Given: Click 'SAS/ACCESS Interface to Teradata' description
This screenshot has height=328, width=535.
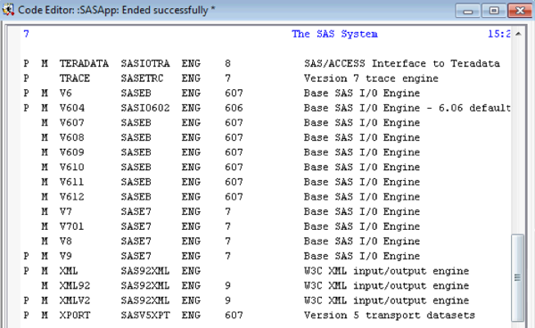Looking at the screenshot, I should tap(402, 63).
